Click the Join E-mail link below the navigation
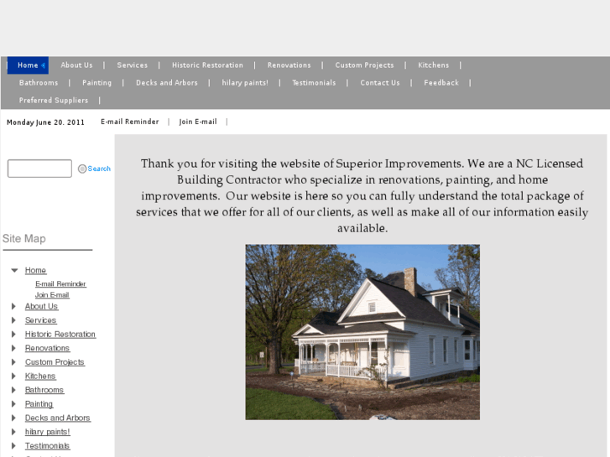This screenshot has height=457, width=610. tap(198, 122)
